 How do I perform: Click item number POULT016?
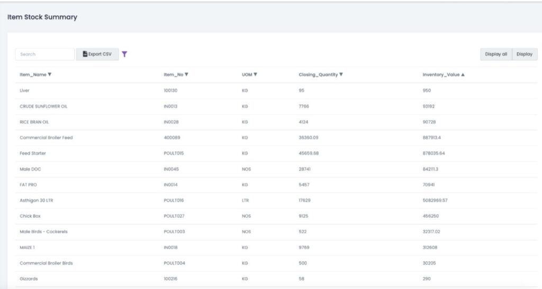(x=174, y=200)
